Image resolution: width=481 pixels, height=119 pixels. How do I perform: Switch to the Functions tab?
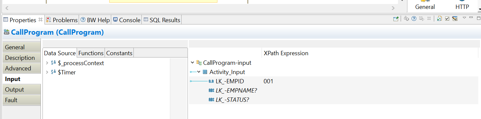click(x=91, y=53)
